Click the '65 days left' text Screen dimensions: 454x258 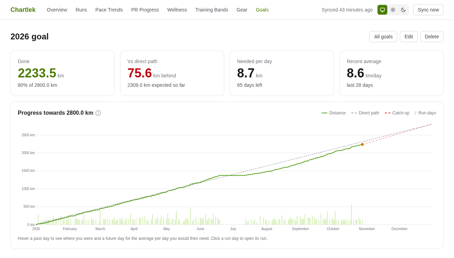[250, 85]
